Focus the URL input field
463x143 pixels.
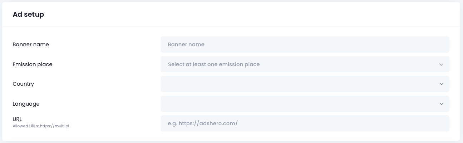(305, 123)
